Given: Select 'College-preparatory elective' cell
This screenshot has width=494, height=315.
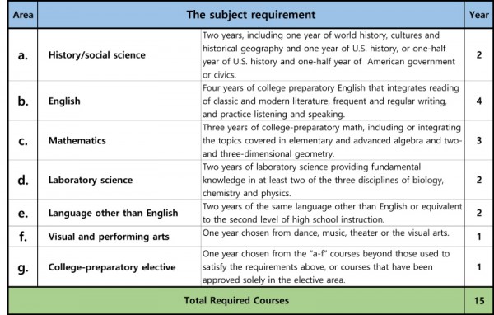Looking at the screenshot, I should (x=119, y=267).
